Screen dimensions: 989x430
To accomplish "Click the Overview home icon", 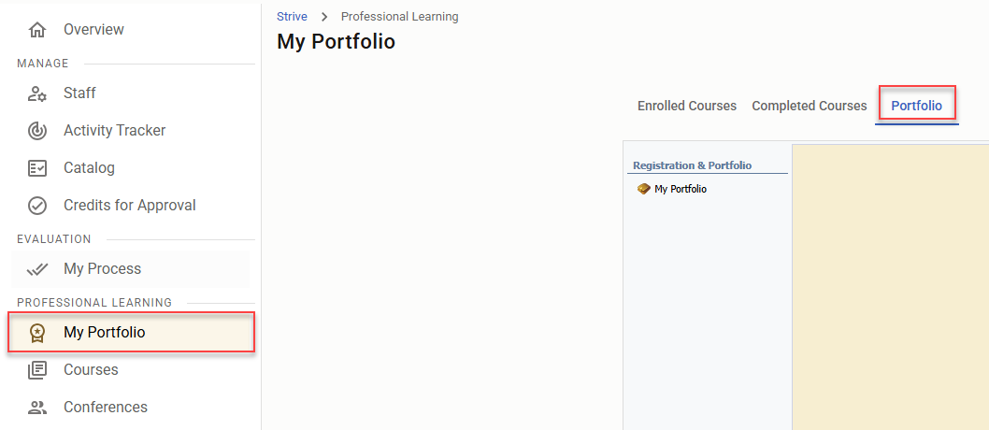I will tap(37, 30).
